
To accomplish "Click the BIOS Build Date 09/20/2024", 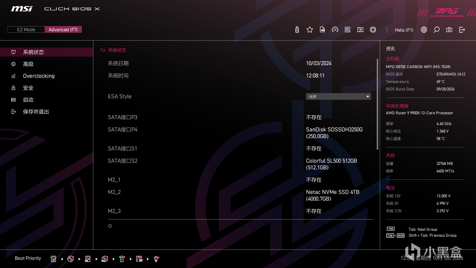I will pyautogui.click(x=446, y=89).
